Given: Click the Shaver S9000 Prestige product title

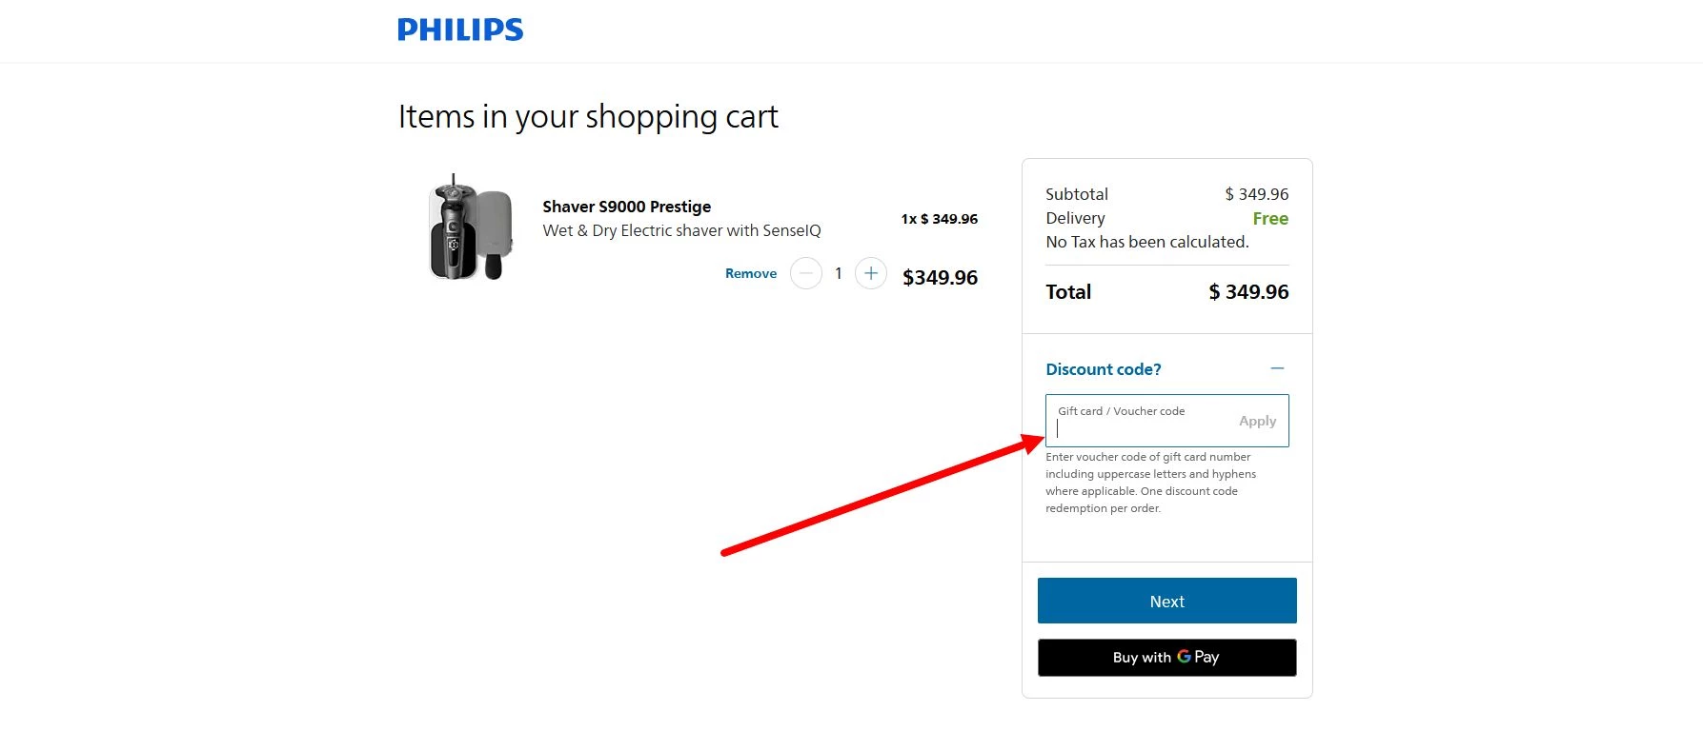Looking at the screenshot, I should [x=625, y=207].
